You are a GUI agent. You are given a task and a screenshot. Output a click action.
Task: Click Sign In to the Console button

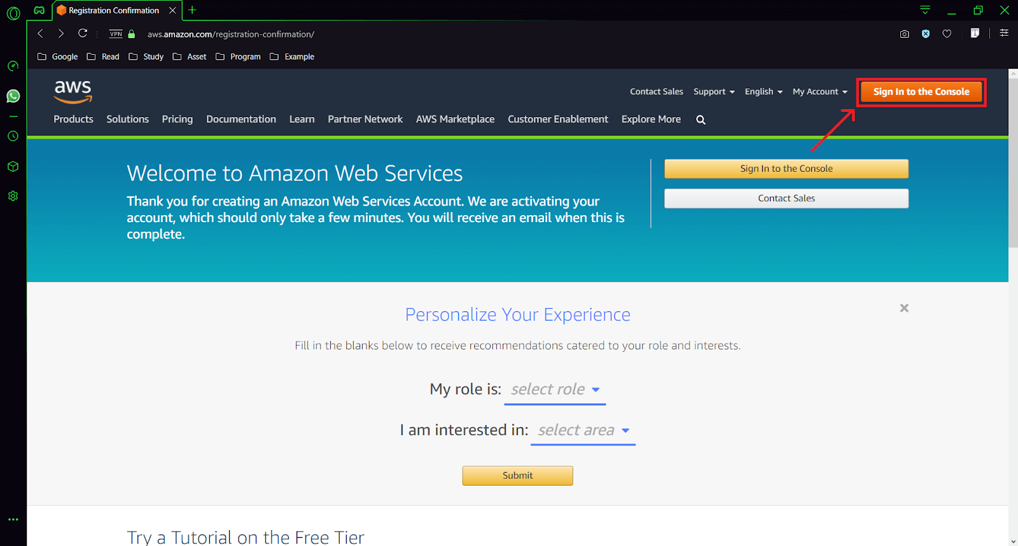[921, 91]
